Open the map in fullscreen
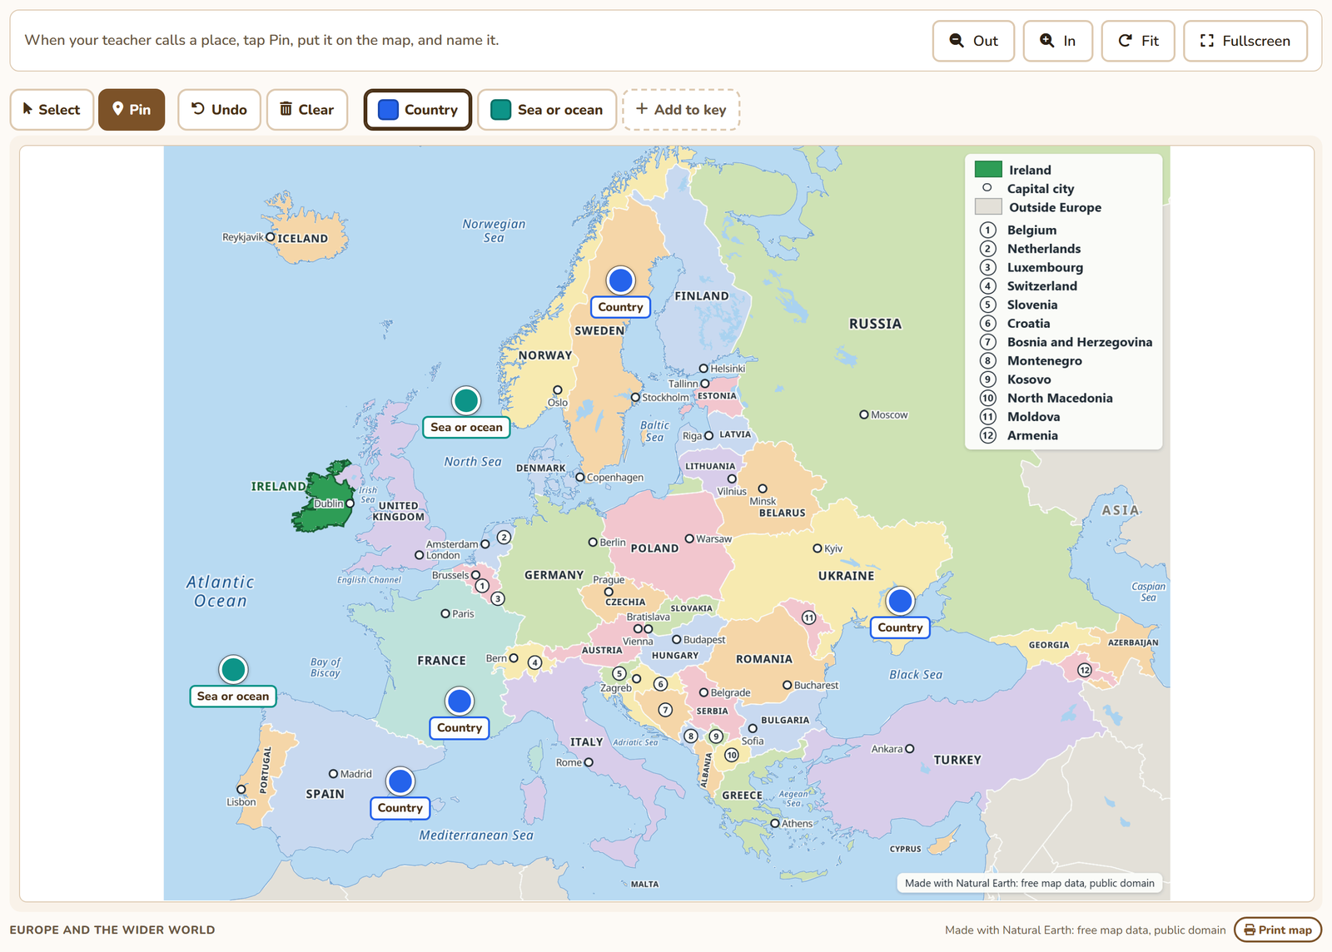 [x=1245, y=41]
